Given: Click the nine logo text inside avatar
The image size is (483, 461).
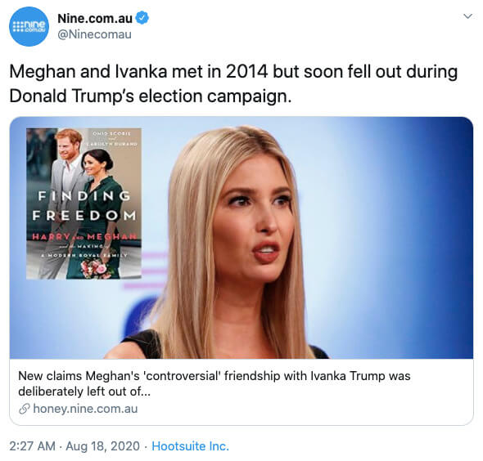Looking at the screenshot, I should (x=29, y=26).
